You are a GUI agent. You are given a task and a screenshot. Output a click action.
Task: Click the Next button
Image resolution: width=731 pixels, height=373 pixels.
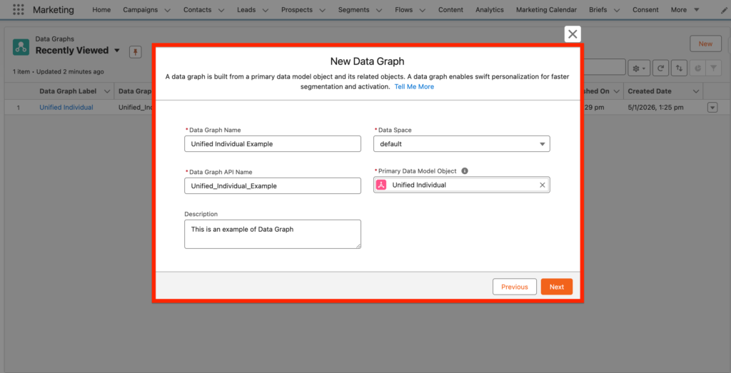coord(556,287)
